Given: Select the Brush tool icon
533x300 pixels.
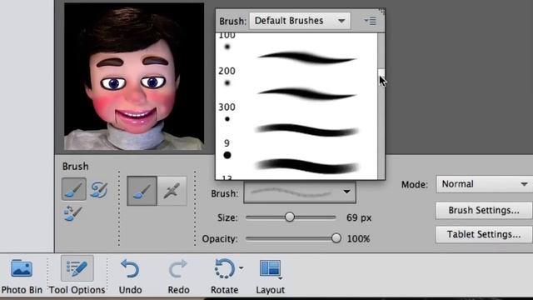Looking at the screenshot, I should tap(74, 189).
